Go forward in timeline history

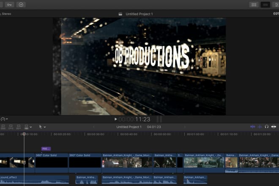tap(185, 127)
